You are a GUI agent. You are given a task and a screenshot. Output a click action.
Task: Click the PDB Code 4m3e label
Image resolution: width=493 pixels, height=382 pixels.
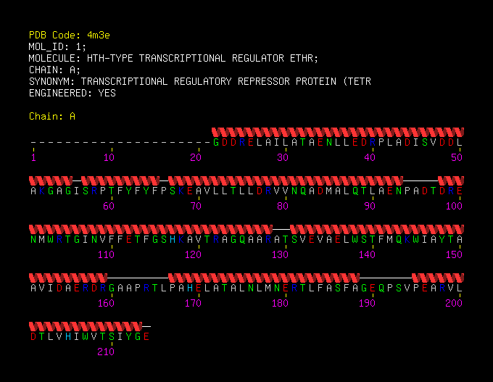pyautogui.click(x=69, y=35)
